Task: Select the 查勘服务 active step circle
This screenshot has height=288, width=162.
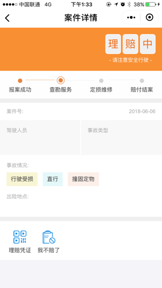Action: [60, 80]
